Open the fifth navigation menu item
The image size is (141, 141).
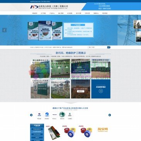coord(70,13)
